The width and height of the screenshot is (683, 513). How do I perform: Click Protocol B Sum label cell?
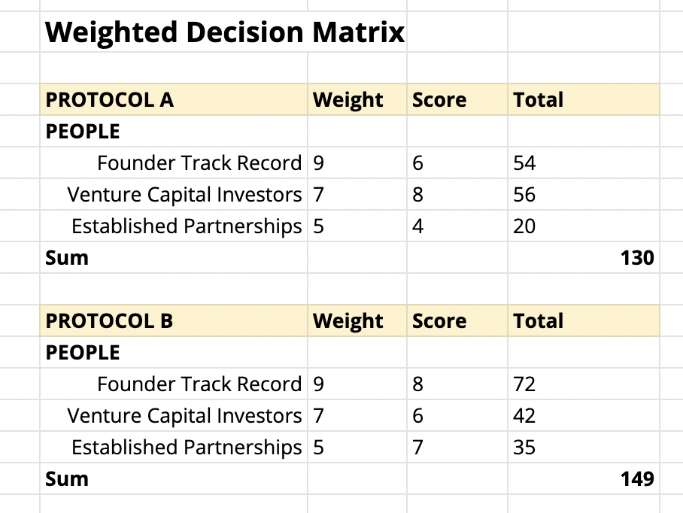[x=174, y=478]
